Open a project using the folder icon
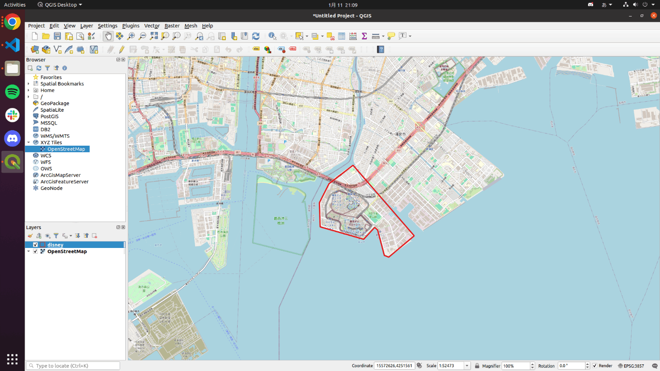The width and height of the screenshot is (660, 371). pos(46,36)
